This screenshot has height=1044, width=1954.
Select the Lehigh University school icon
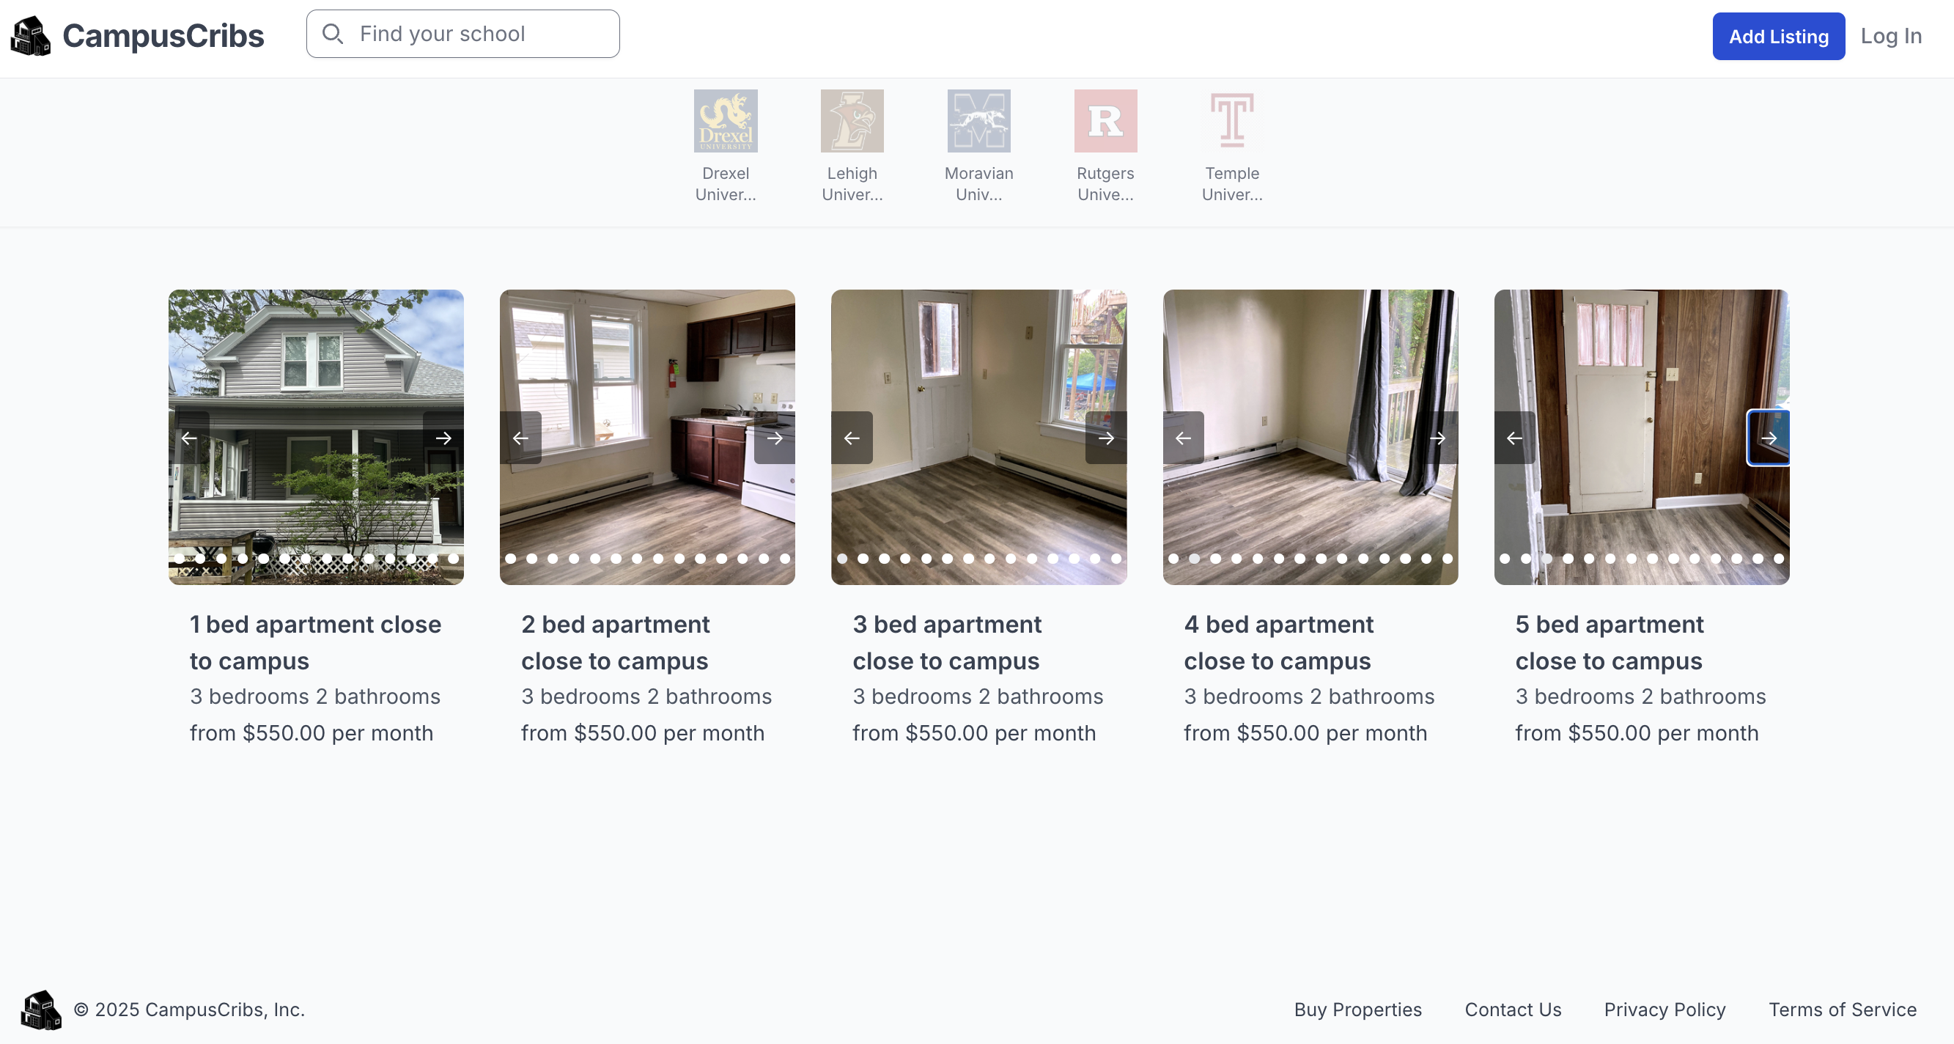click(x=852, y=121)
